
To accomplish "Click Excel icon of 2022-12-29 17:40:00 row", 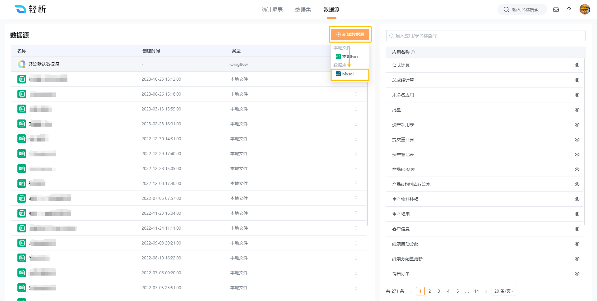I will pyautogui.click(x=21, y=154).
